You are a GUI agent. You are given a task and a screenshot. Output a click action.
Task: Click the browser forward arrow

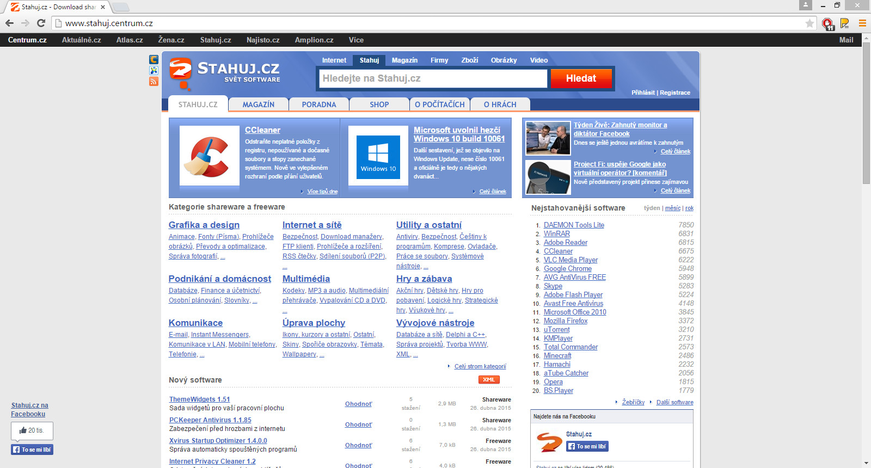click(x=25, y=23)
